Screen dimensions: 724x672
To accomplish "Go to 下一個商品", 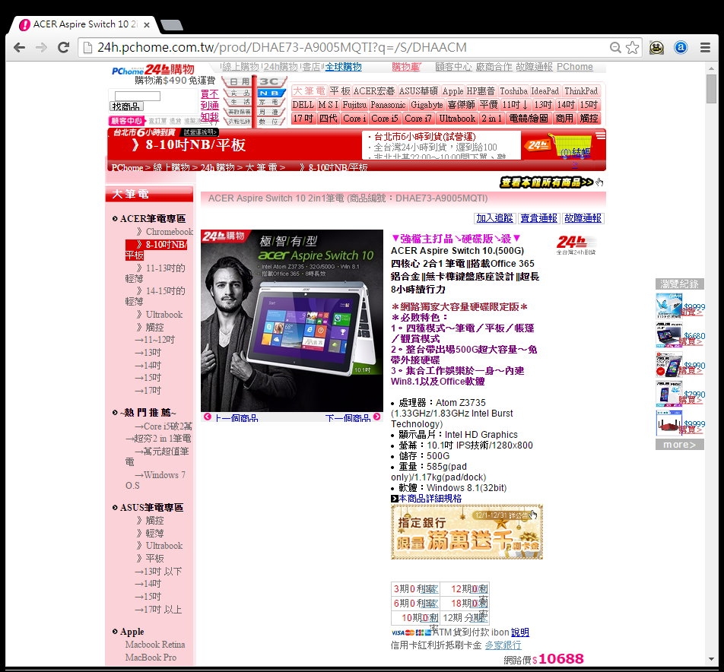I will click(348, 417).
